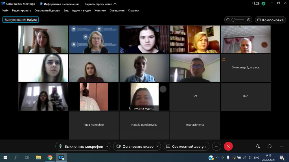Image resolution: width=289 pixels, height=162 pixels.
Task: Expand microphone audio options arrow
Action: coord(107,147)
